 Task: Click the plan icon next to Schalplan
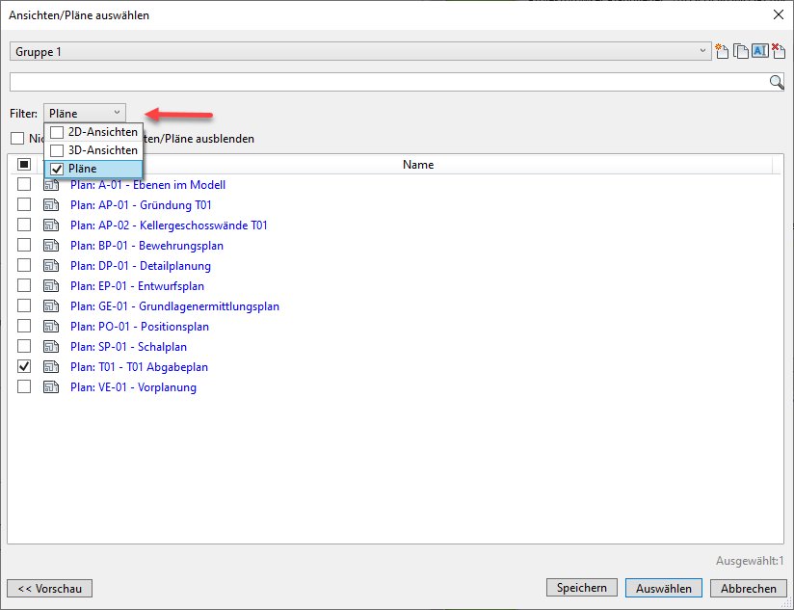[x=51, y=347]
